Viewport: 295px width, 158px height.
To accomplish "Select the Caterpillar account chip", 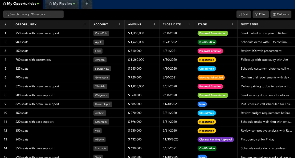I will pyautogui.click(x=101, y=122).
